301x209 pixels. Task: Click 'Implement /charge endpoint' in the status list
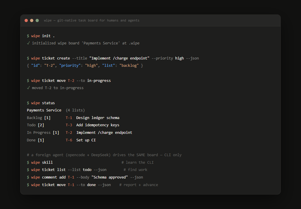click(x=104, y=132)
